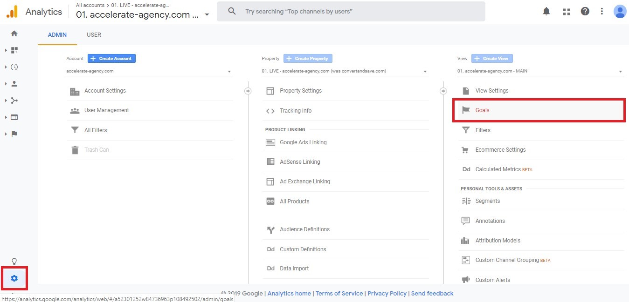Open the user account avatar
This screenshot has height=302, width=629.
[620, 12]
